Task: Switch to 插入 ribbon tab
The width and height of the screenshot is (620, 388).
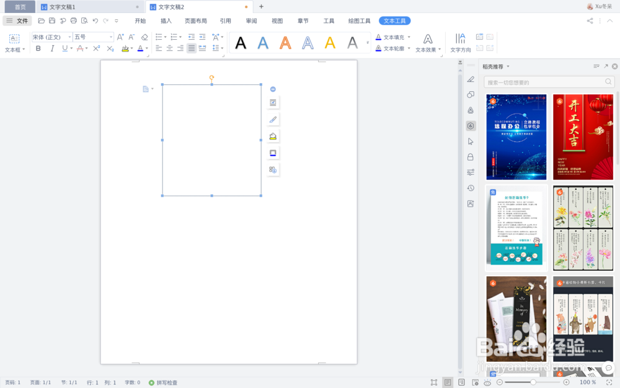Action: [x=166, y=20]
